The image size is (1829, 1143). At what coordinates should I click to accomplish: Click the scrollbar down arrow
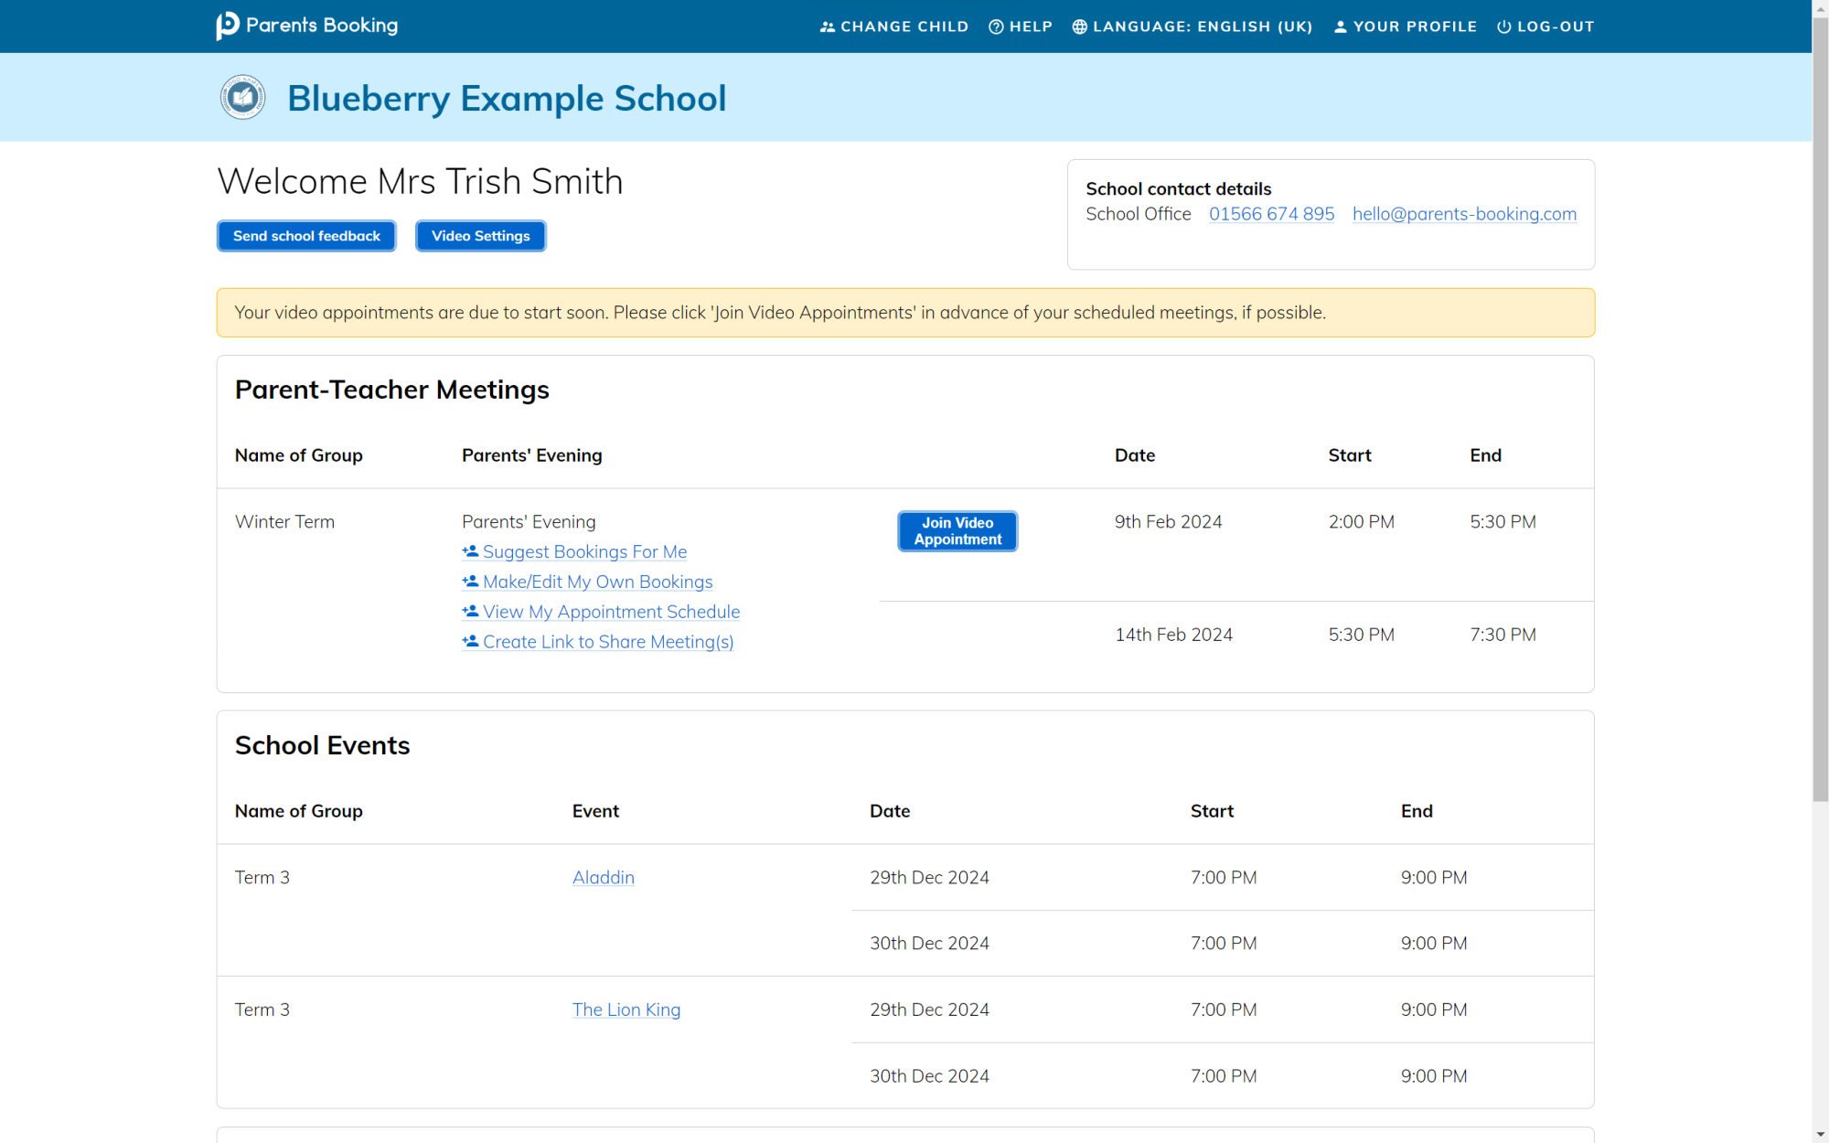(x=1820, y=1133)
